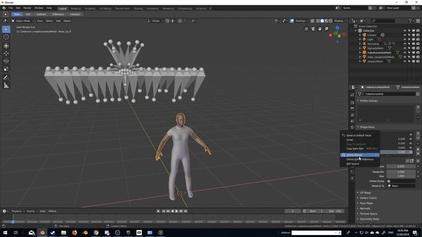Expand the UV Maps panel
This screenshot has height=237, width=422.
coord(365,193)
